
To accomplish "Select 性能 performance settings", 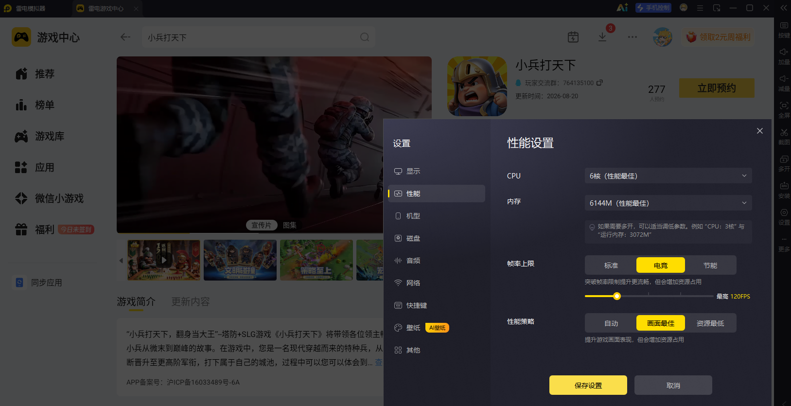I will click(437, 194).
